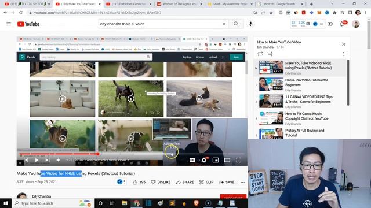The image size is (371, 208).
Task: Play the video with play button
Action: (37, 160)
